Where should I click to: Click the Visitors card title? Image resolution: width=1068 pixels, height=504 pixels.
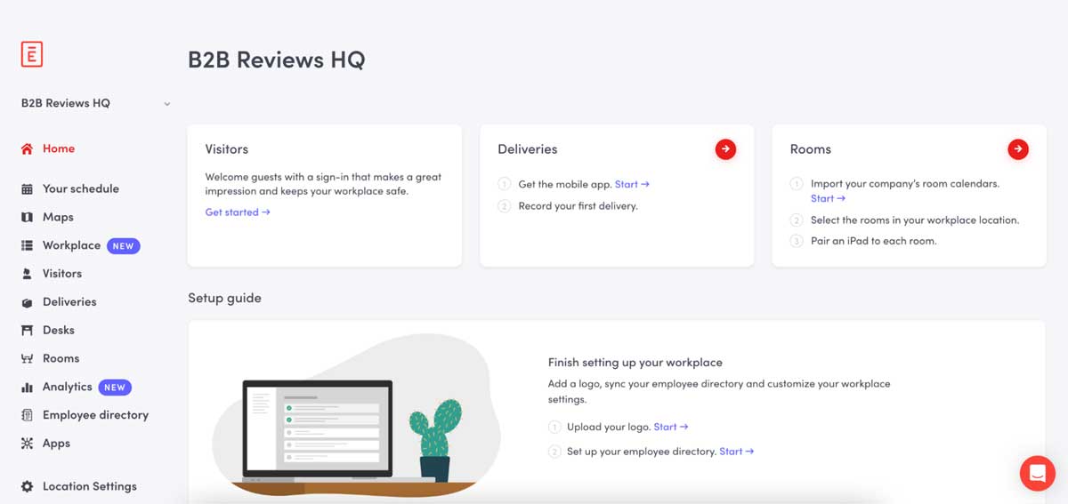[x=227, y=149]
